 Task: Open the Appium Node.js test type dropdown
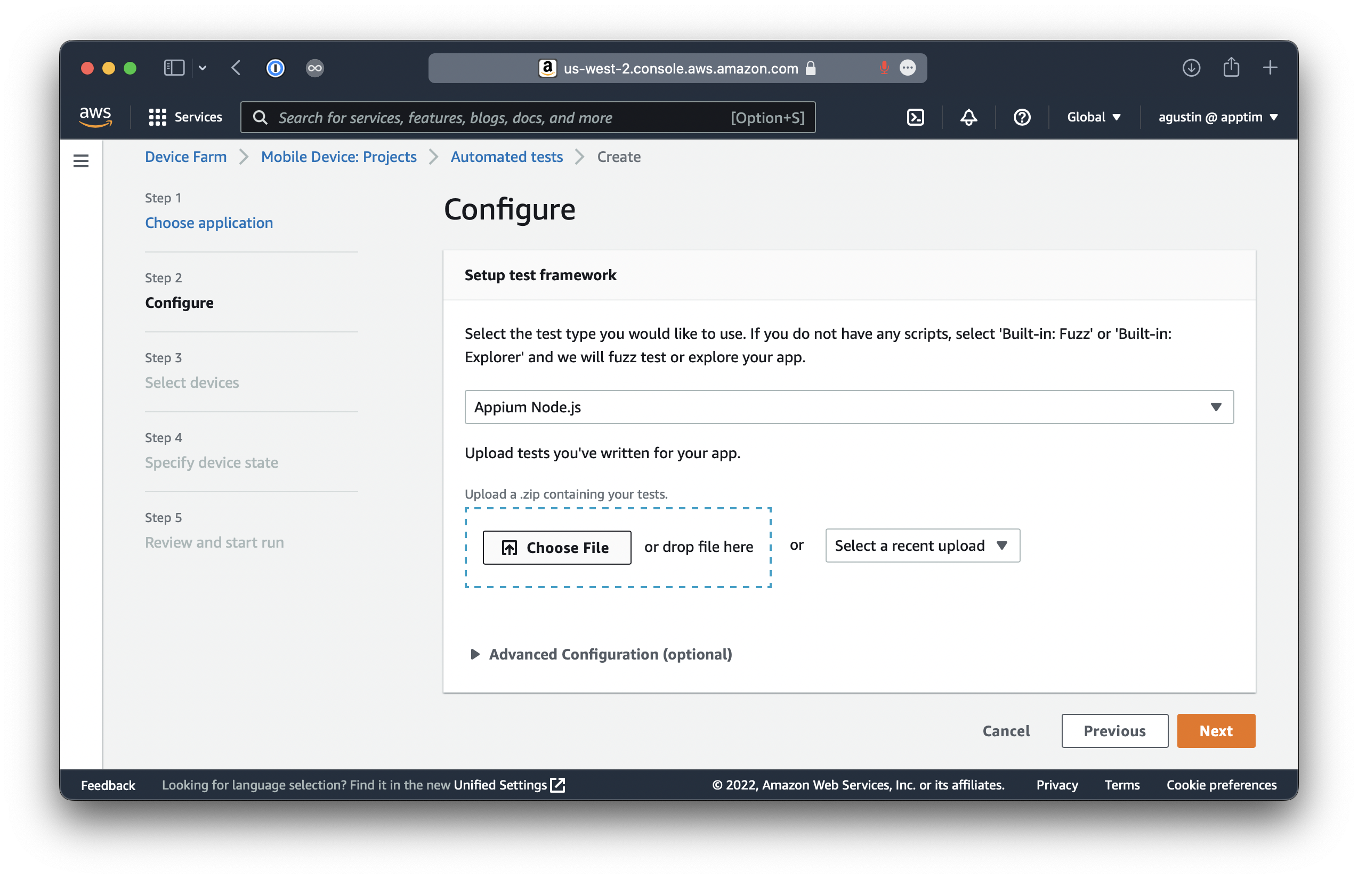(x=848, y=406)
